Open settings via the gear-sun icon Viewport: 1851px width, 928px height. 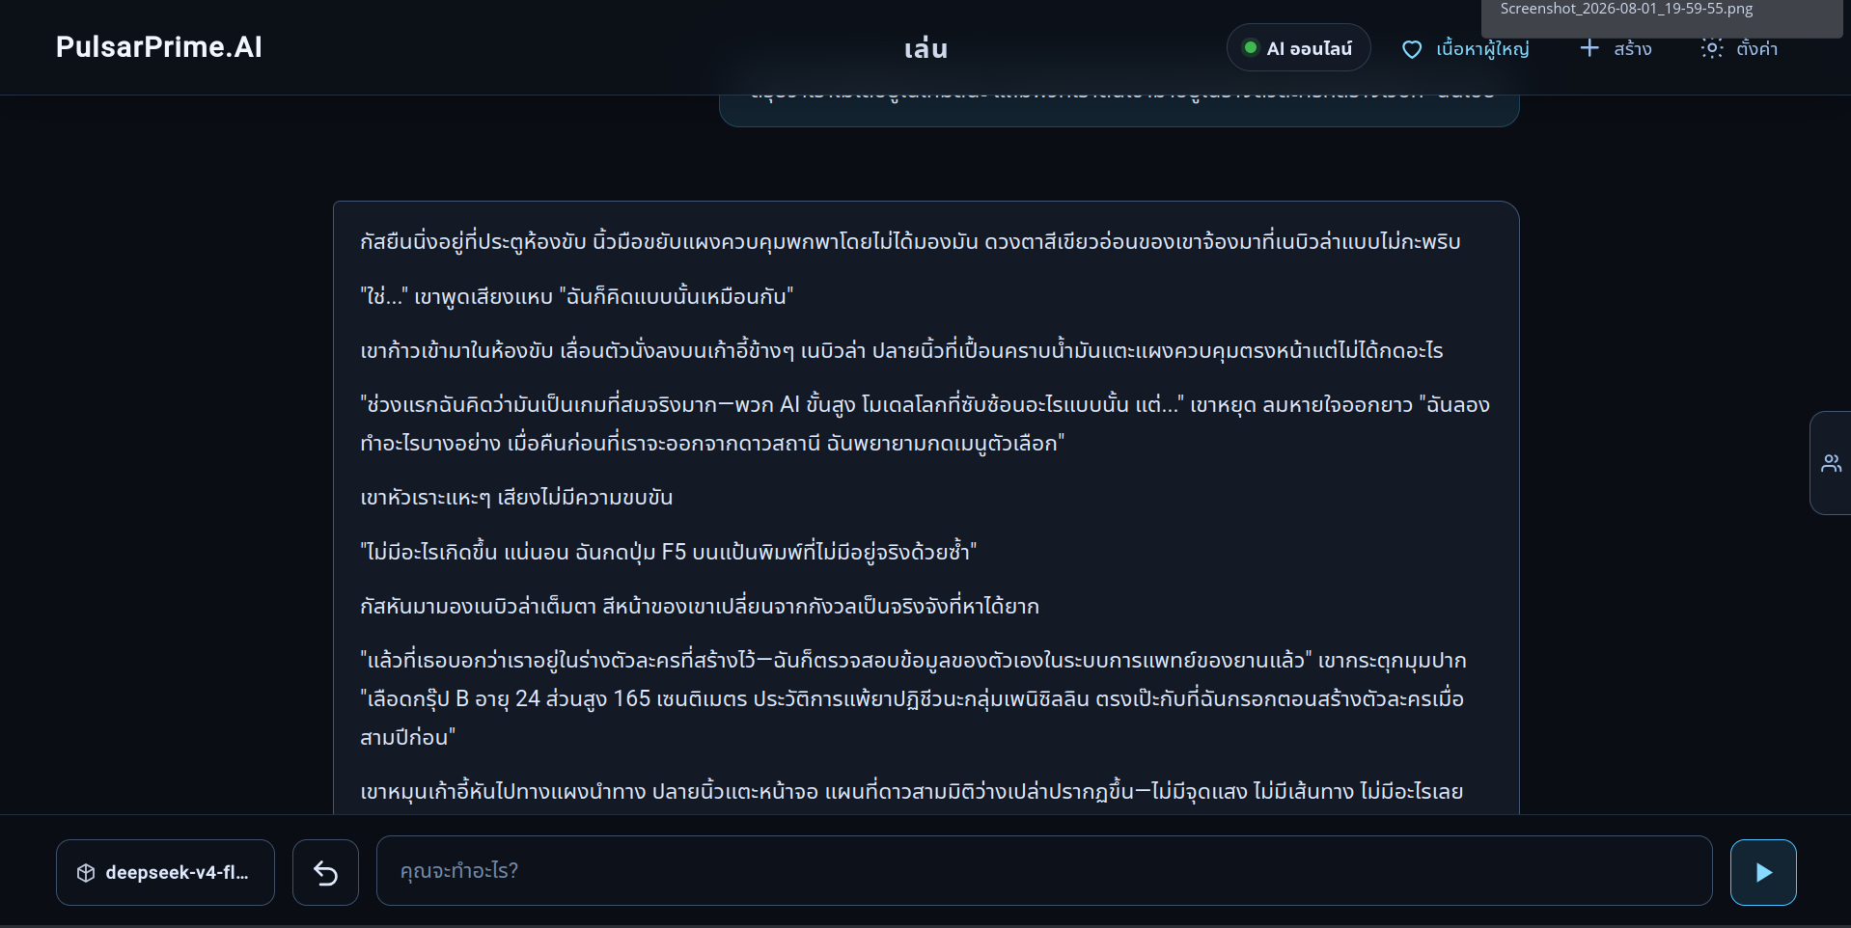[x=1711, y=48]
